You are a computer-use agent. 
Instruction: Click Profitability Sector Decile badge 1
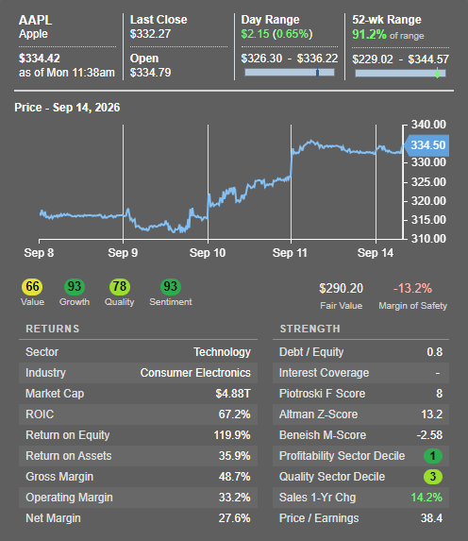pyautogui.click(x=433, y=456)
